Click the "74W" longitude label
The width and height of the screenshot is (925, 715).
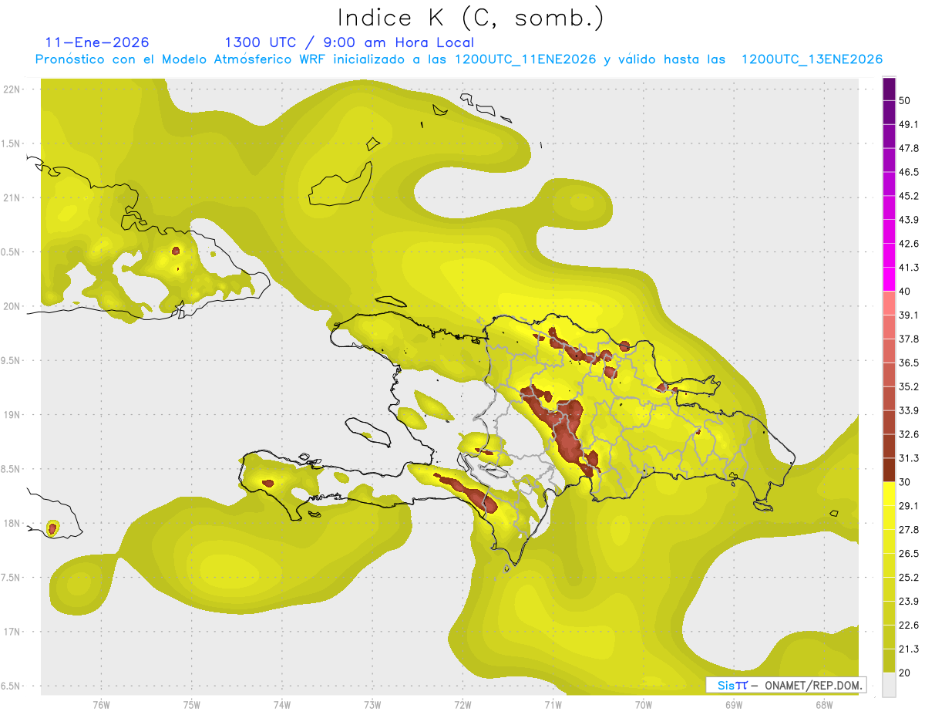point(282,705)
